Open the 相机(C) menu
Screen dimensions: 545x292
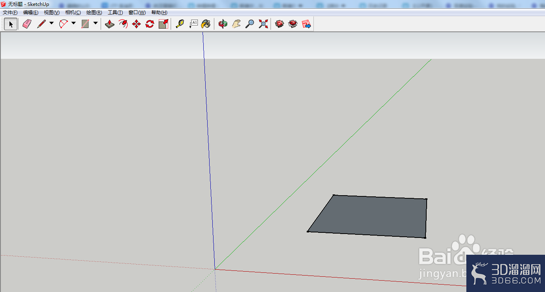(73, 13)
